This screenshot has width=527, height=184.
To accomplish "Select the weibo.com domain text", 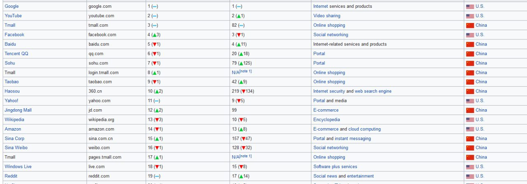I will click(99, 148).
